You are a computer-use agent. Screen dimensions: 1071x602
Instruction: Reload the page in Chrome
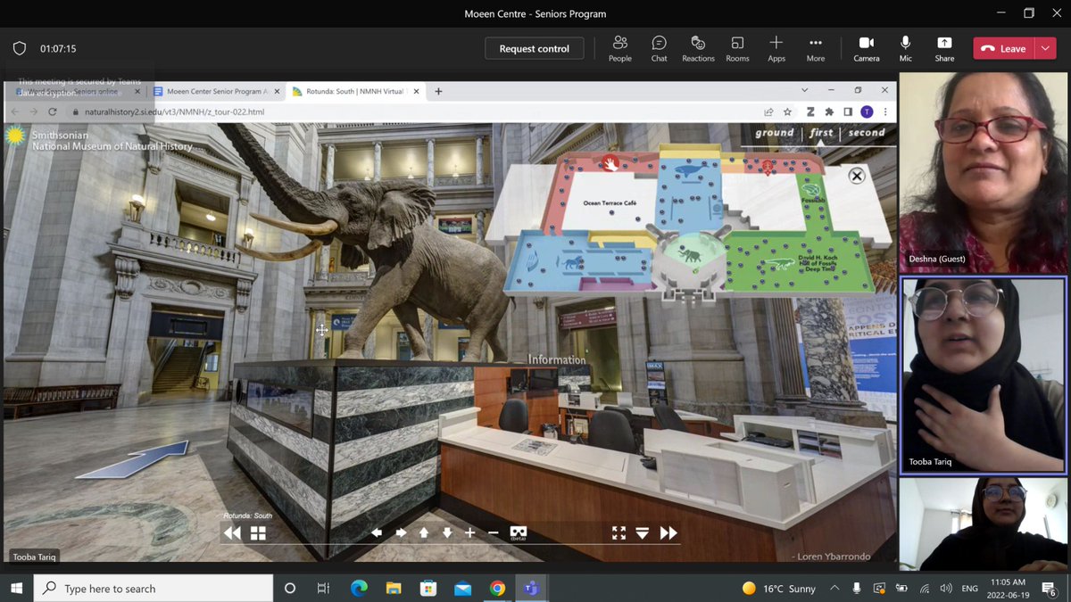[53, 111]
